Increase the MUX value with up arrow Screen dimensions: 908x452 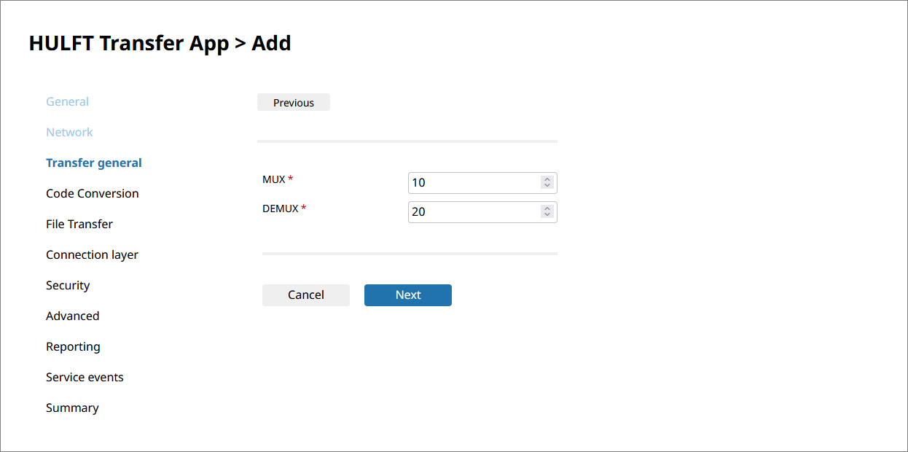(547, 179)
